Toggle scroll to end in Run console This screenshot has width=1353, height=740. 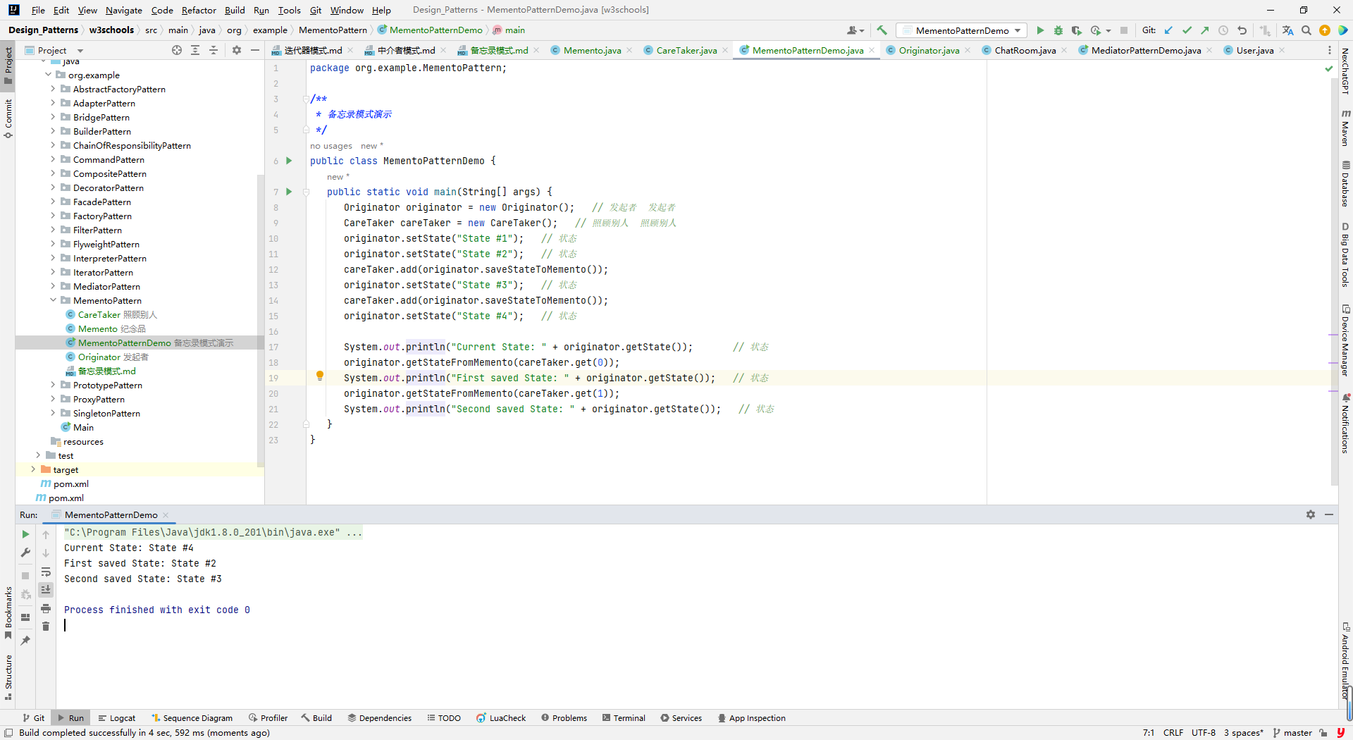[x=46, y=589]
